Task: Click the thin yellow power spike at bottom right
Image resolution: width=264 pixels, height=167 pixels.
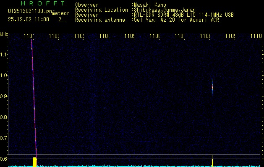Action: pyautogui.click(x=212, y=161)
